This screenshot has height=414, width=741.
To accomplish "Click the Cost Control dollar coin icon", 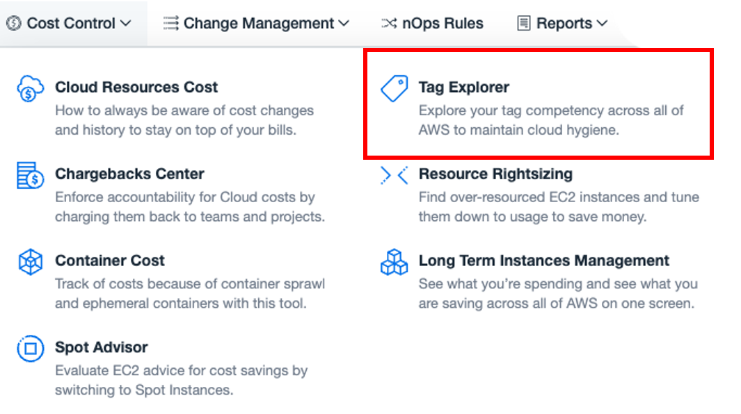I will 14,23.
